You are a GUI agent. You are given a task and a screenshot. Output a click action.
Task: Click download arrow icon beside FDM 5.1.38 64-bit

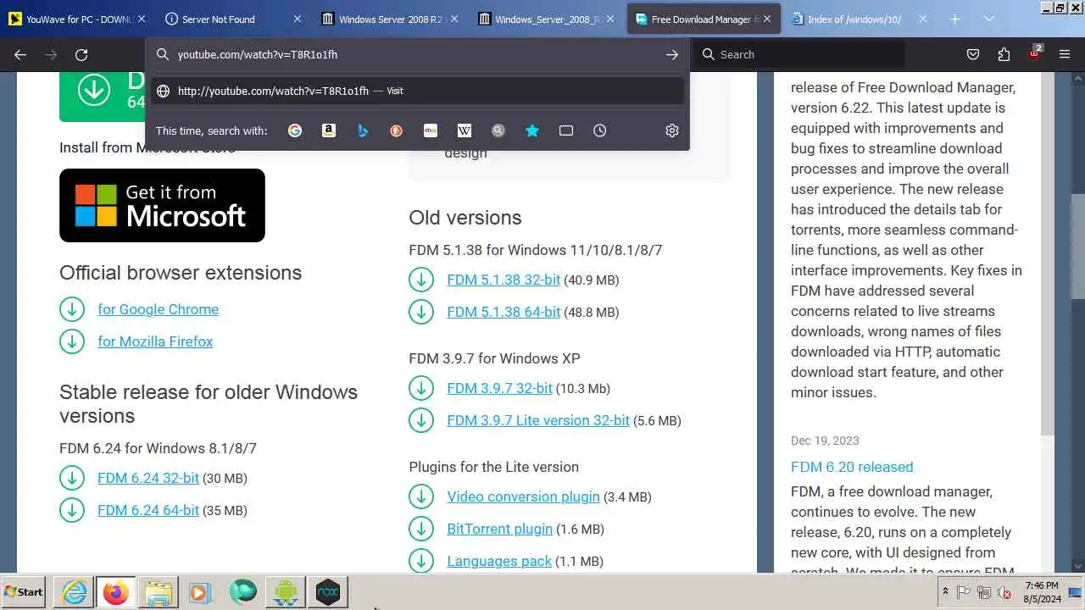tap(421, 312)
